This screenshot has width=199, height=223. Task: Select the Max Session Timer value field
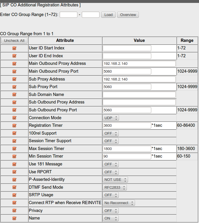tap(127, 149)
